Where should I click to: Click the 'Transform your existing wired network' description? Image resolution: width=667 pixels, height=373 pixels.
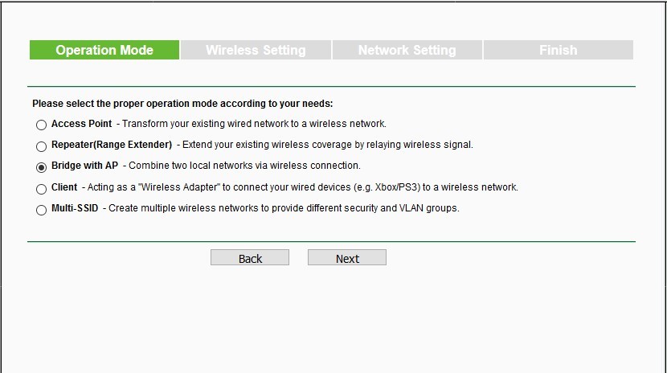coord(255,124)
